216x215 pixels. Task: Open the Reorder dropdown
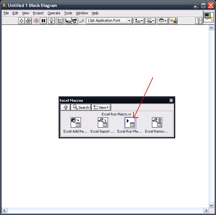point(163,21)
